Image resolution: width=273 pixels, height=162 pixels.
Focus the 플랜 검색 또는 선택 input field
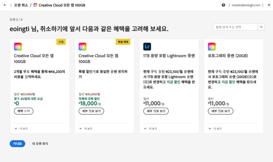[235, 27]
